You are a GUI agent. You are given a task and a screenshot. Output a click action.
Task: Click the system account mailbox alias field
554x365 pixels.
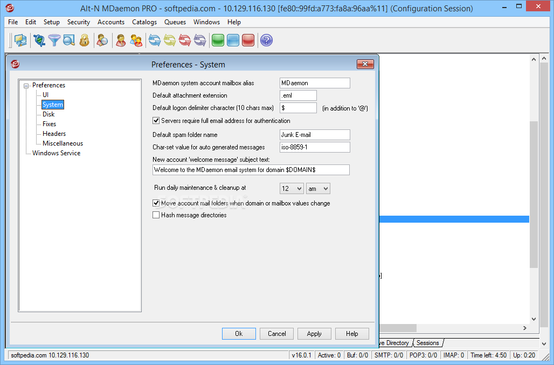pyautogui.click(x=315, y=83)
